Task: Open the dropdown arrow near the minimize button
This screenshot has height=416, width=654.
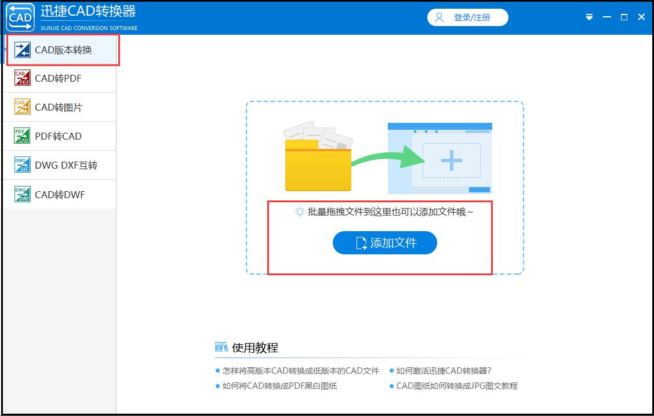Action: click(x=589, y=17)
